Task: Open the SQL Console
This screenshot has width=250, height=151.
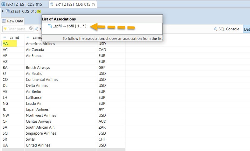Action: point(226,29)
